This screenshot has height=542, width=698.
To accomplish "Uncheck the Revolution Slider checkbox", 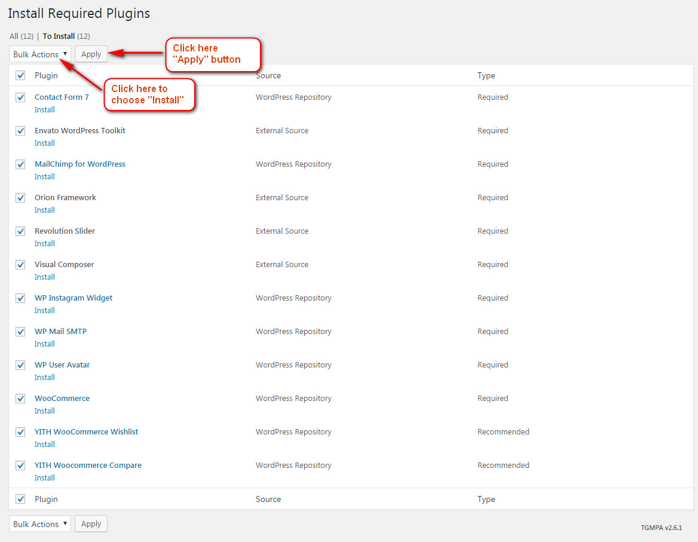I will click(20, 231).
